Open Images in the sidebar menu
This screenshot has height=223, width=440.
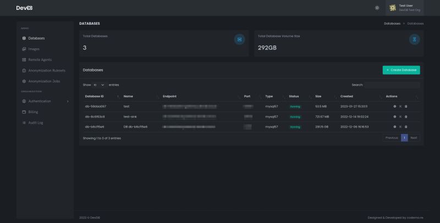tap(34, 49)
